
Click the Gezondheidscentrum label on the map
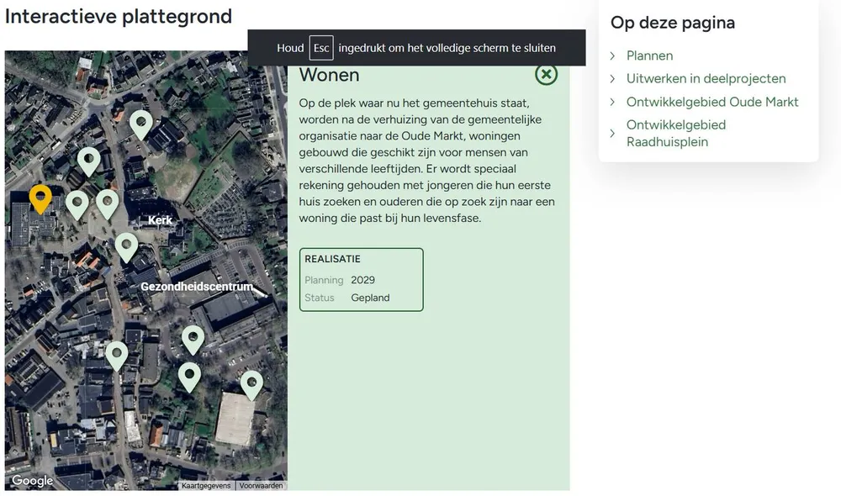point(197,287)
